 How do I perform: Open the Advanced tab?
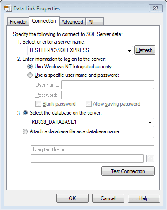(72, 22)
